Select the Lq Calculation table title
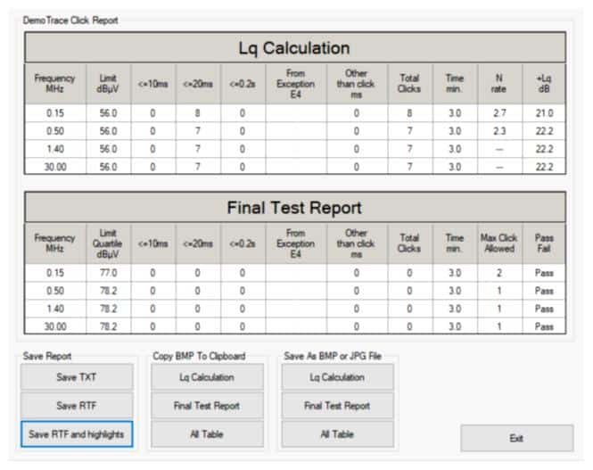 (295, 47)
